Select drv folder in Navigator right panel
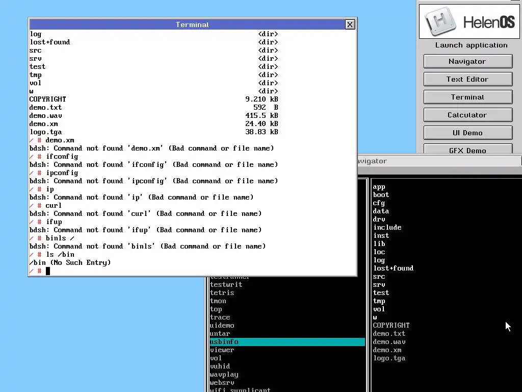Viewport: 522px width, 392px height. pos(379,219)
